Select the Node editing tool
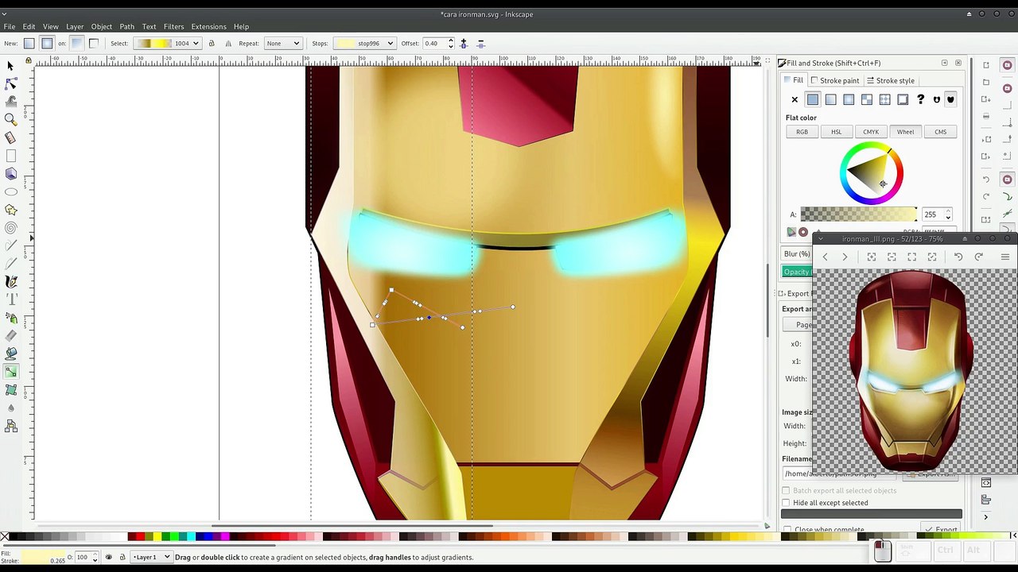The image size is (1018, 572). coord(10,83)
